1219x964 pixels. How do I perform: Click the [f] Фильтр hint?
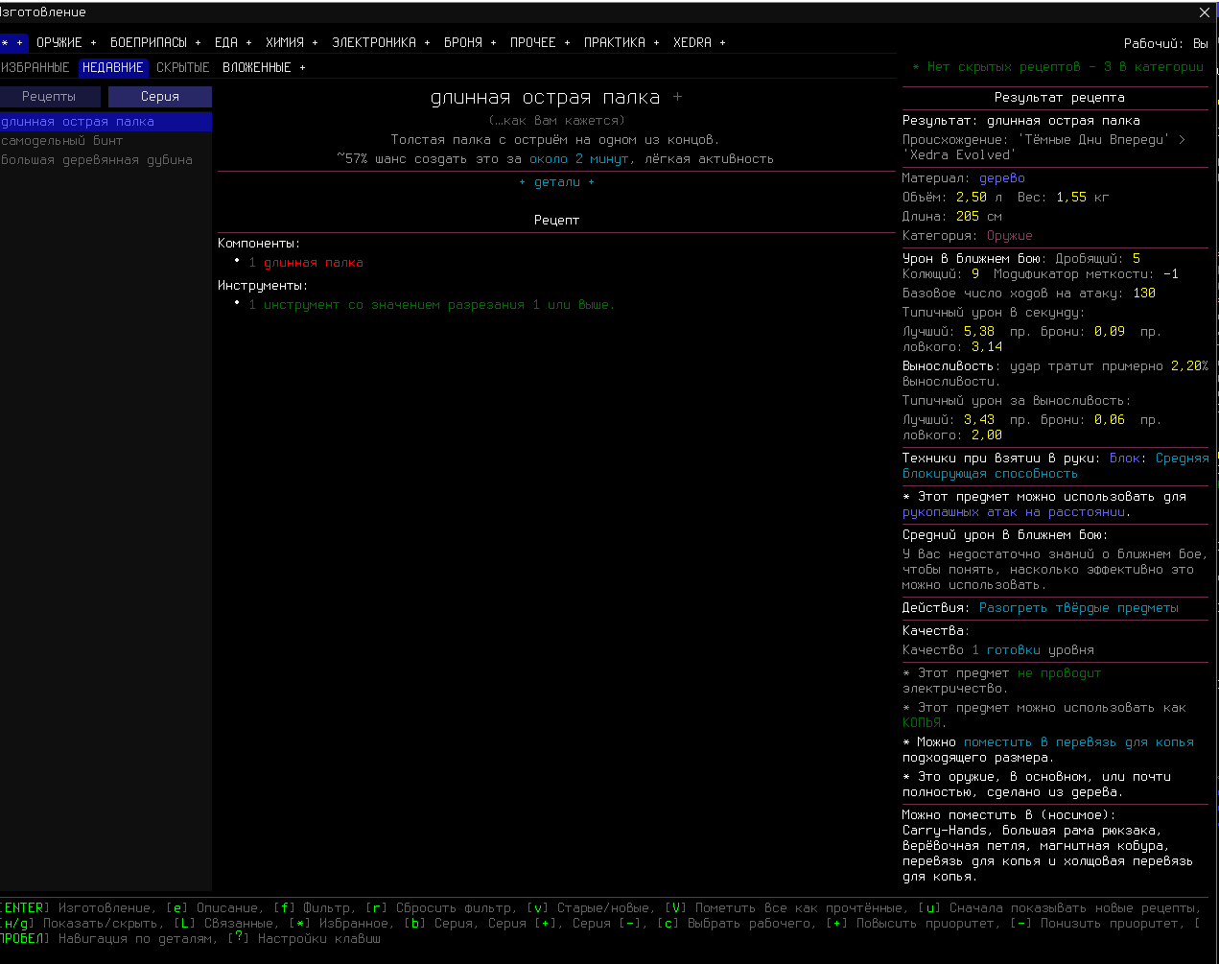point(313,908)
